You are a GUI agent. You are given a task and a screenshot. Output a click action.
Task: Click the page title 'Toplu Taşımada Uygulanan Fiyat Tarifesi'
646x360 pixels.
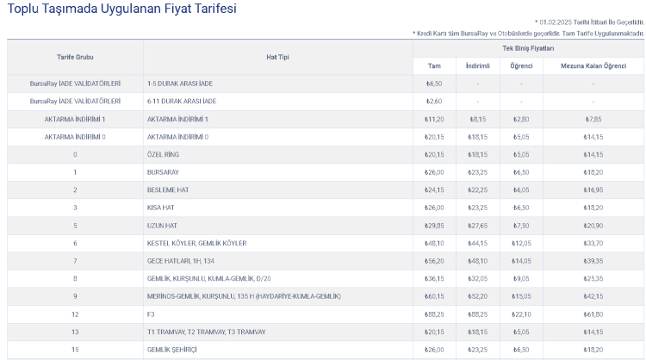(x=121, y=9)
